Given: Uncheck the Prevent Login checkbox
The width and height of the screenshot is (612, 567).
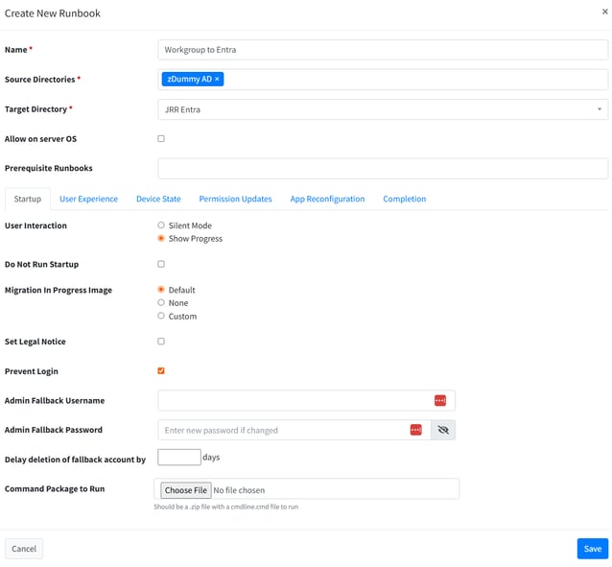Looking at the screenshot, I should pyautogui.click(x=161, y=370).
